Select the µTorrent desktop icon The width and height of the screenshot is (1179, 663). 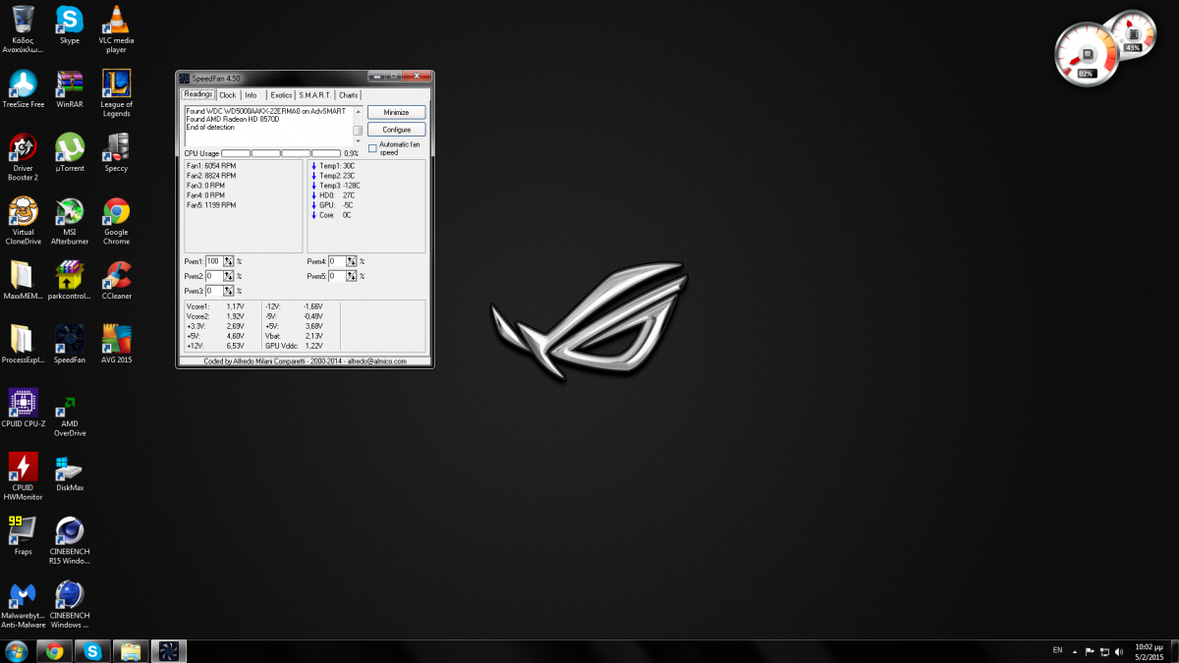click(70, 152)
